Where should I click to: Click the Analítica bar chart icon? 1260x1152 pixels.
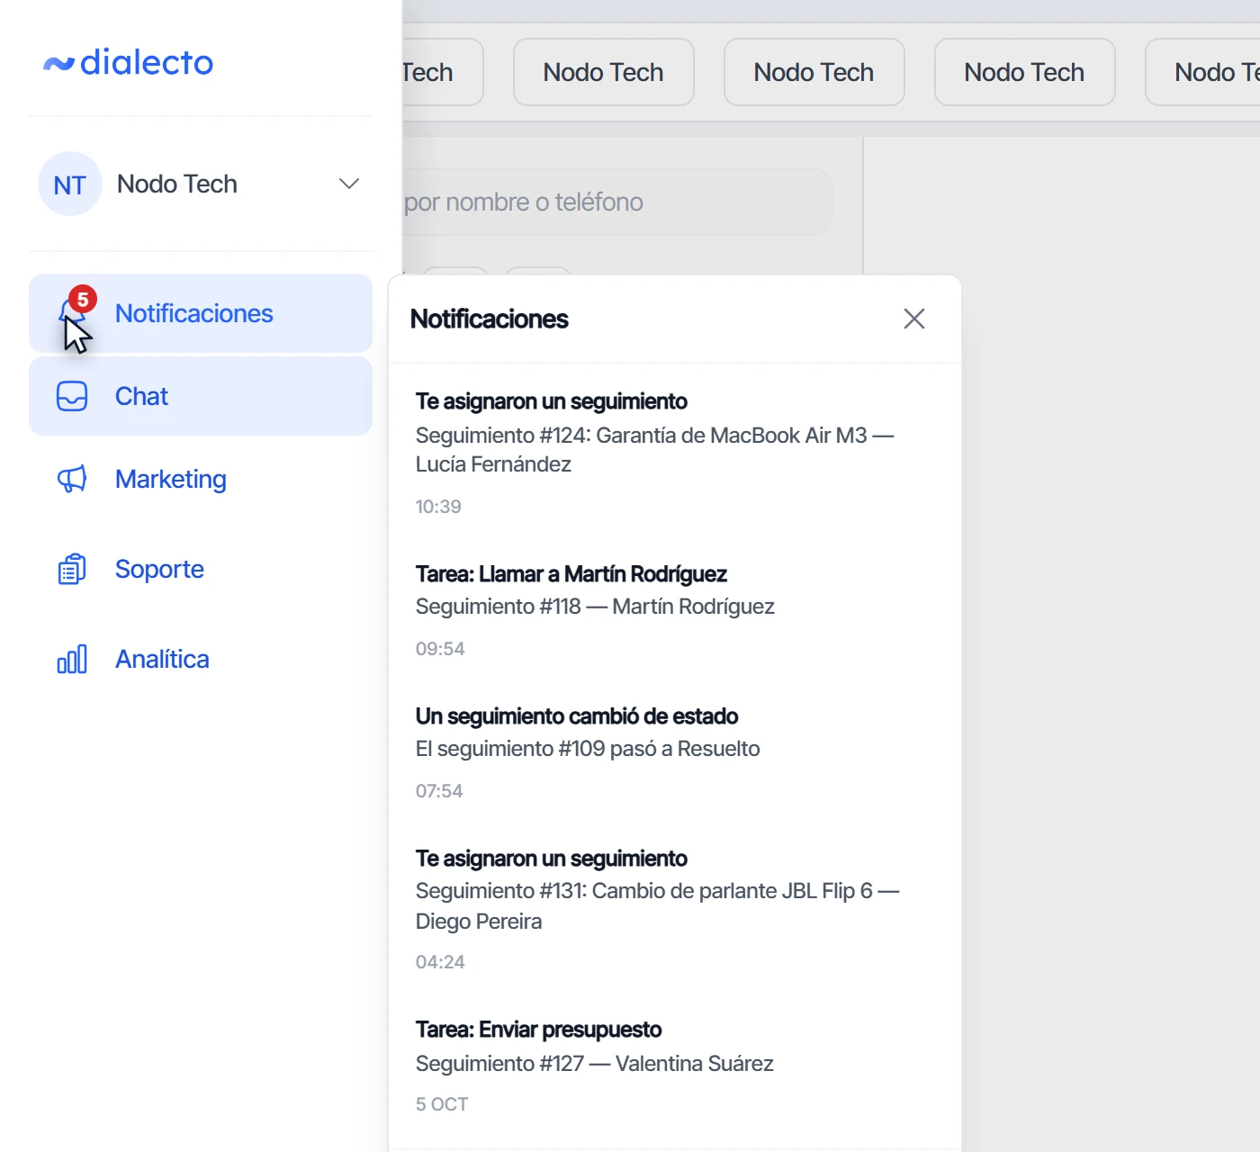coord(72,659)
